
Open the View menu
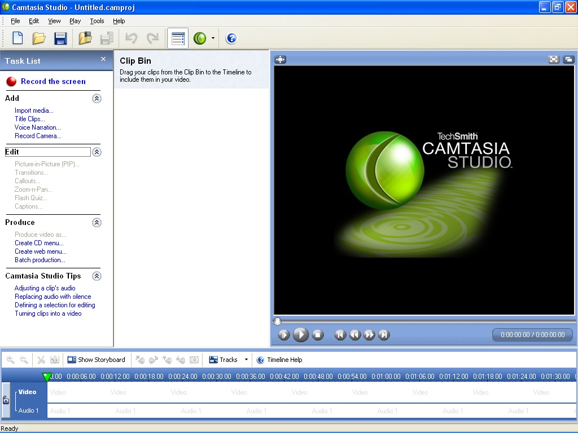(x=54, y=21)
